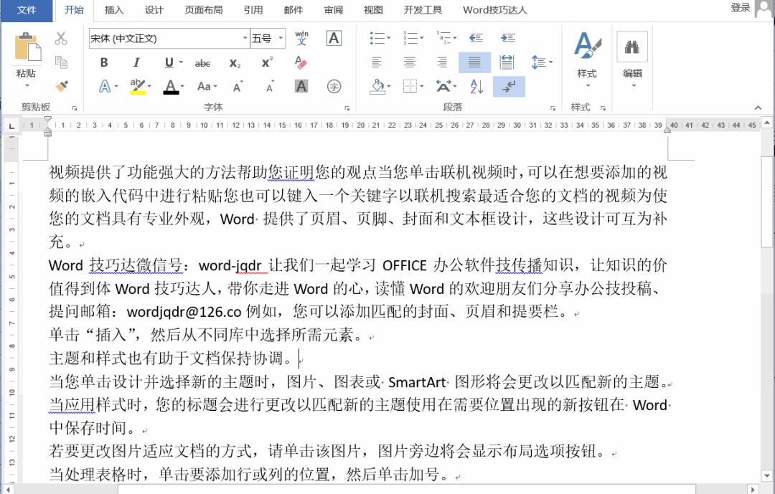The width and height of the screenshot is (775, 494).
Task: Center align text
Action: [409, 62]
